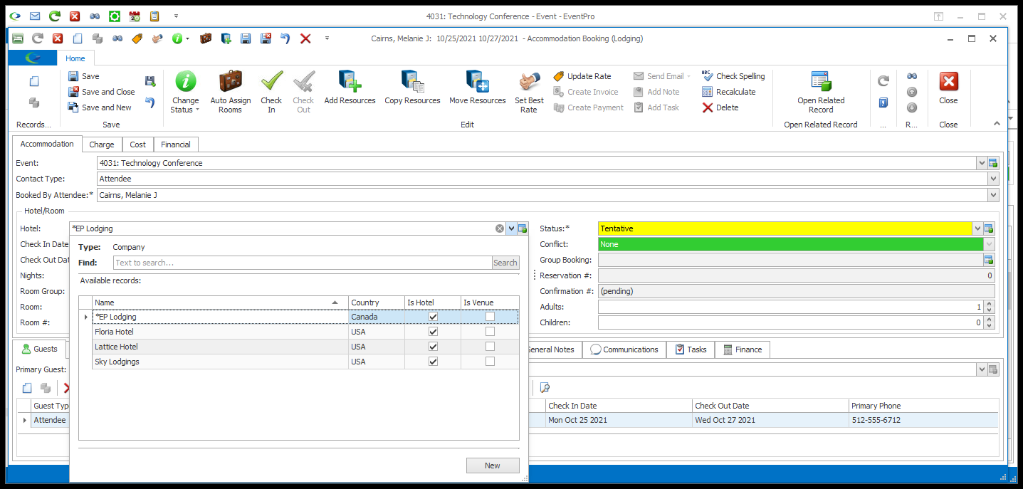Screen dimensions: 1023x489
Task: Toggle Is Venue checkbox for Floria Hotel
Action: point(490,332)
